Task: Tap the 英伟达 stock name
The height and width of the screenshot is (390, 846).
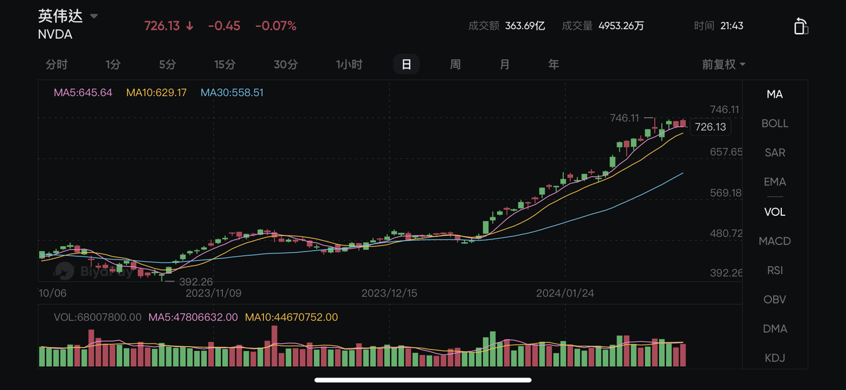Action: pos(61,16)
